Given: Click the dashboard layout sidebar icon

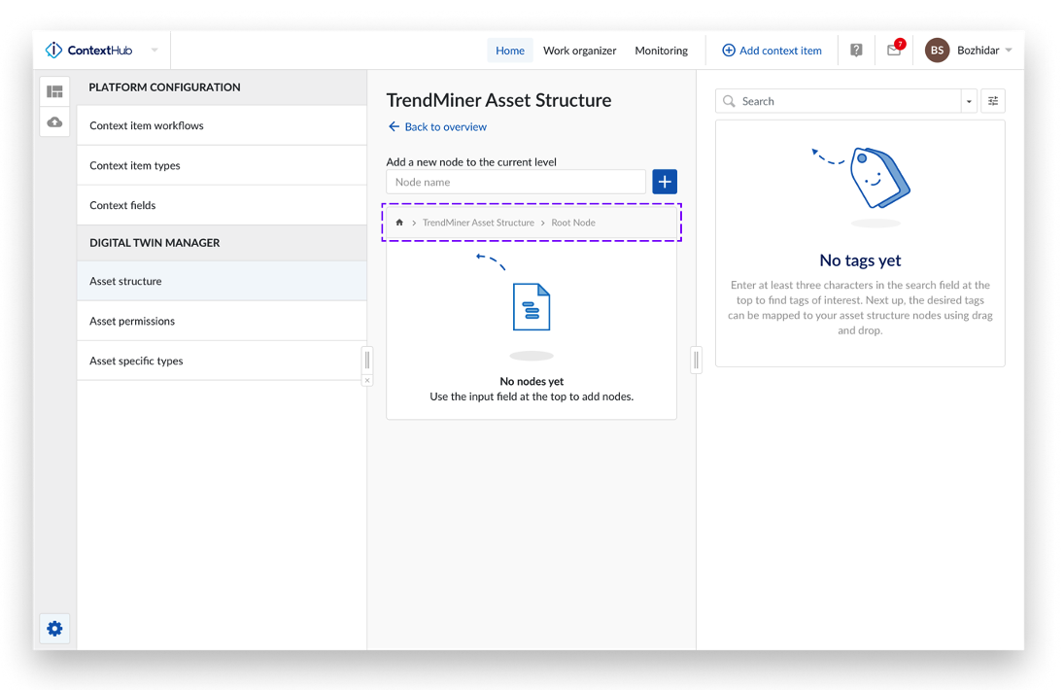Looking at the screenshot, I should pos(54,91).
